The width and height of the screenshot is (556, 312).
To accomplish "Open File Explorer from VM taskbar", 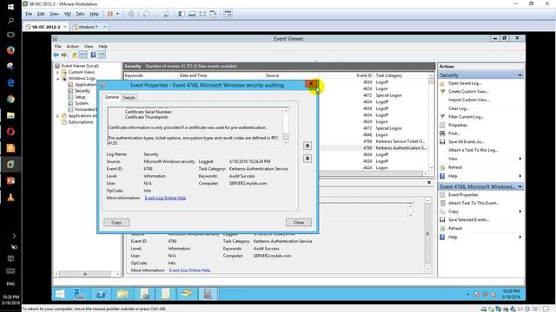I will click(x=122, y=294).
